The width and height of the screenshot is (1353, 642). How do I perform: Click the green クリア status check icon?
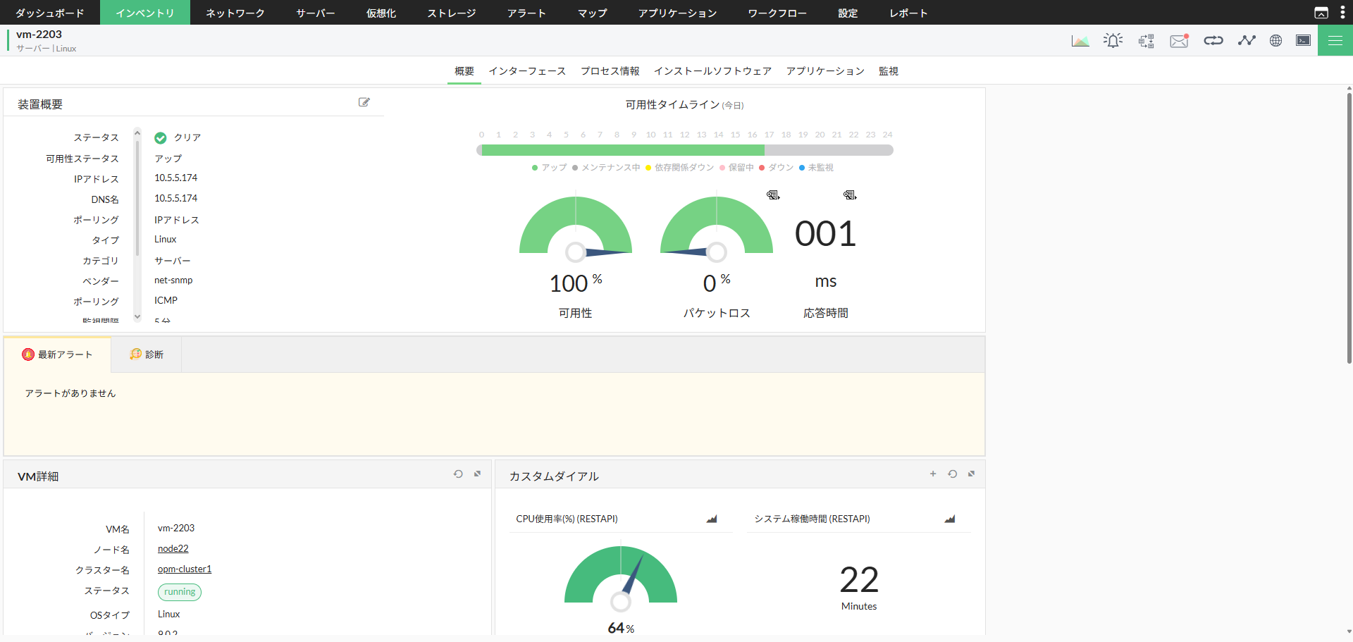coord(161,138)
